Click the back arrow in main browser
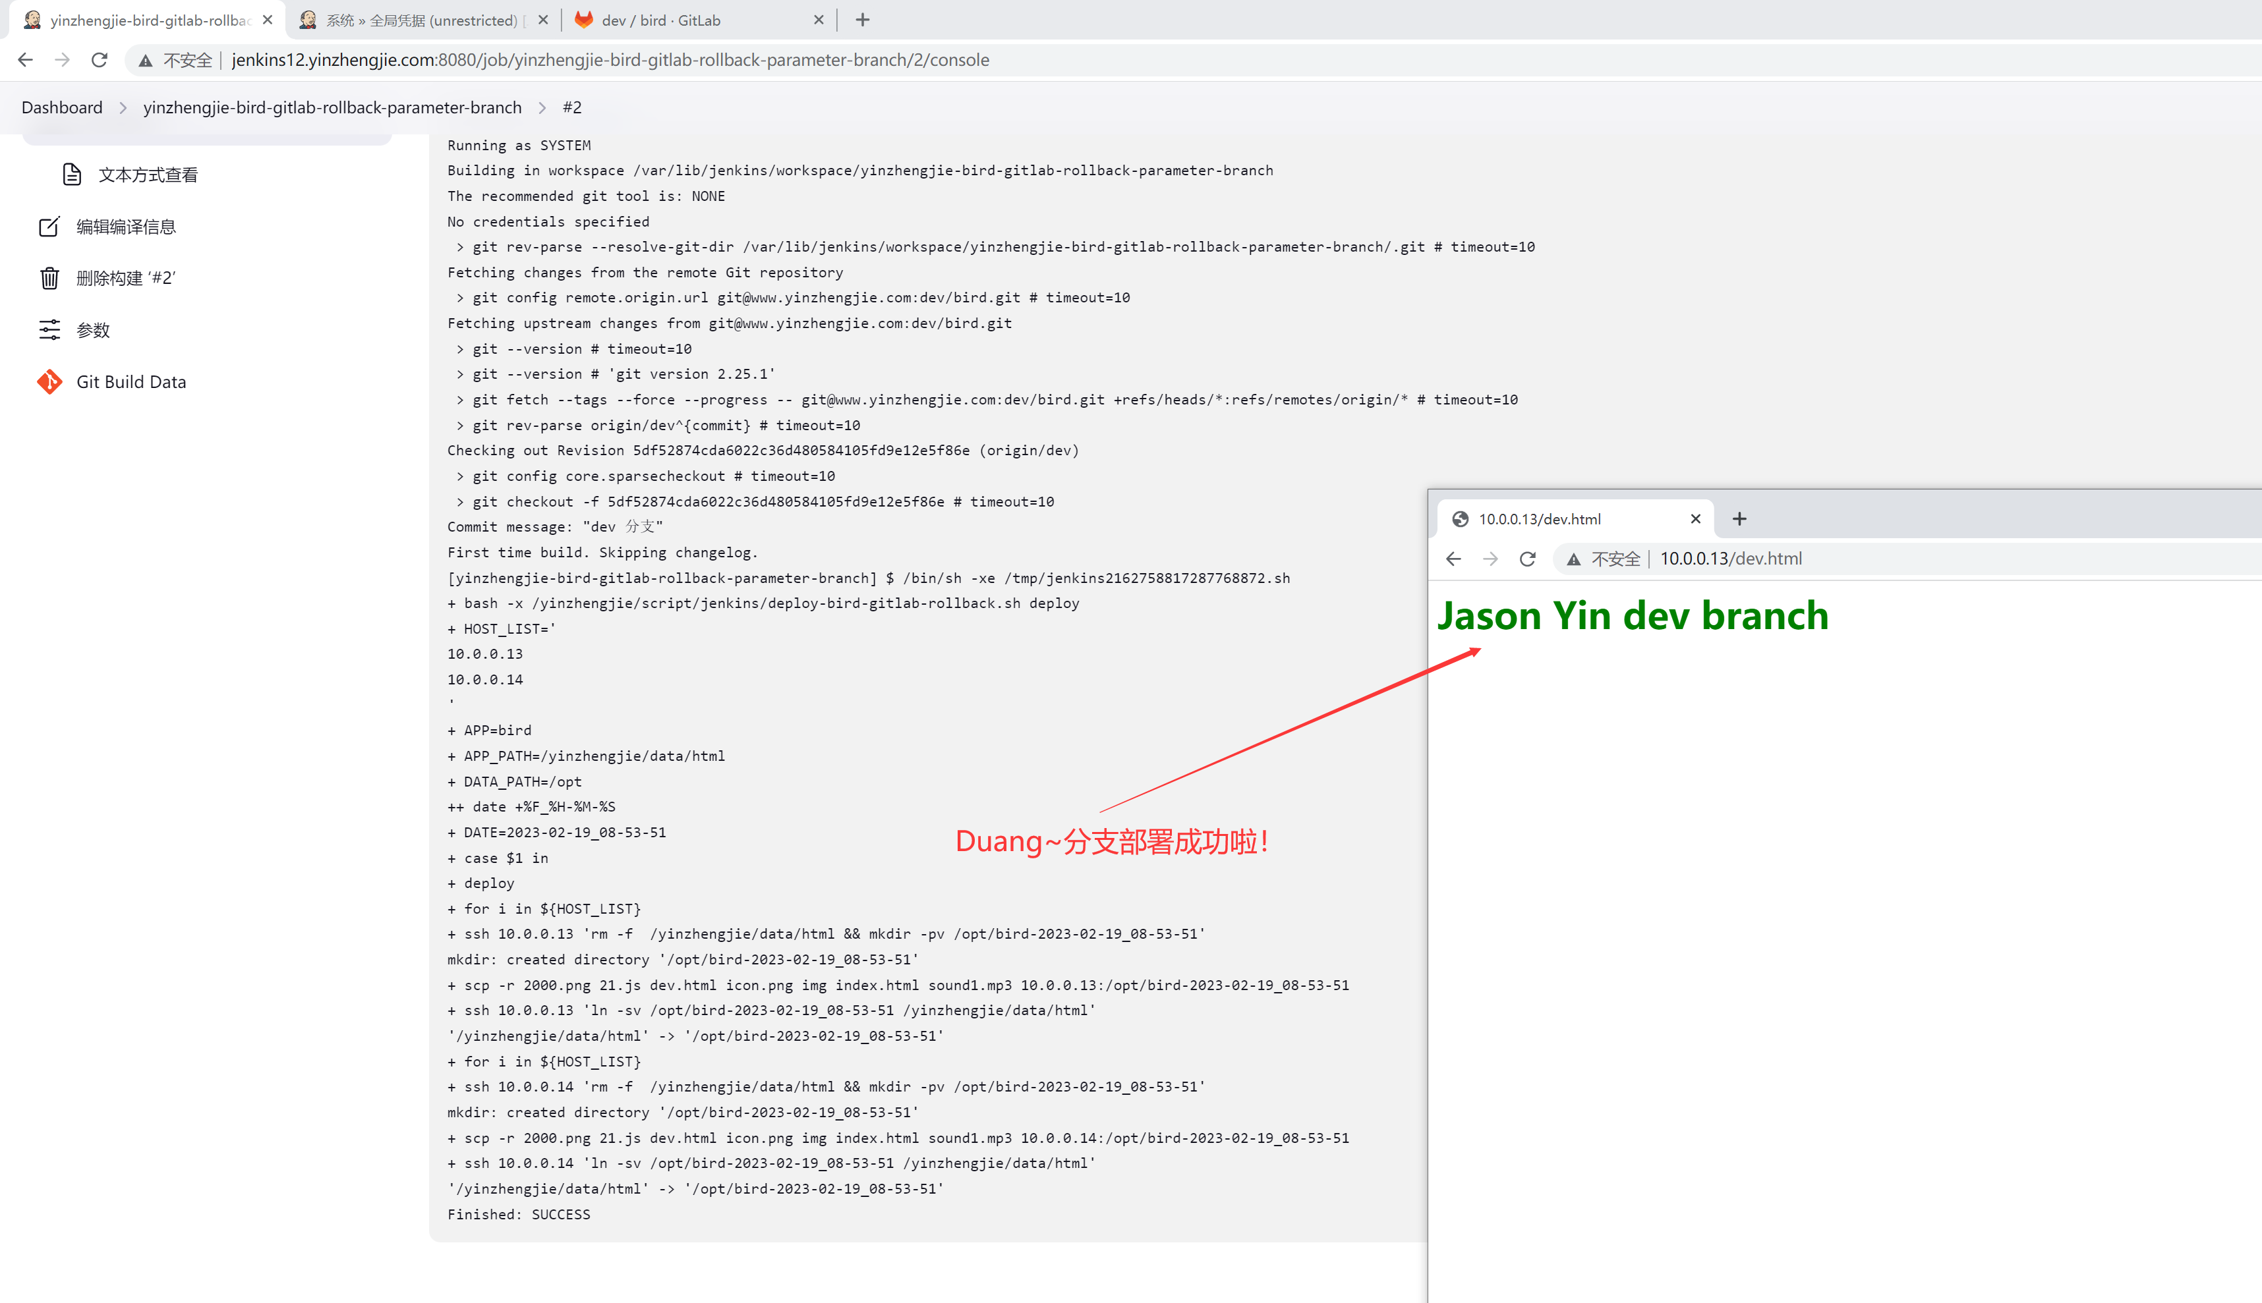2262x1303 pixels. [25, 60]
